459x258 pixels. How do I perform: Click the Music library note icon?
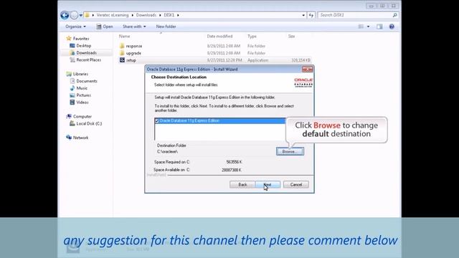(x=72, y=88)
